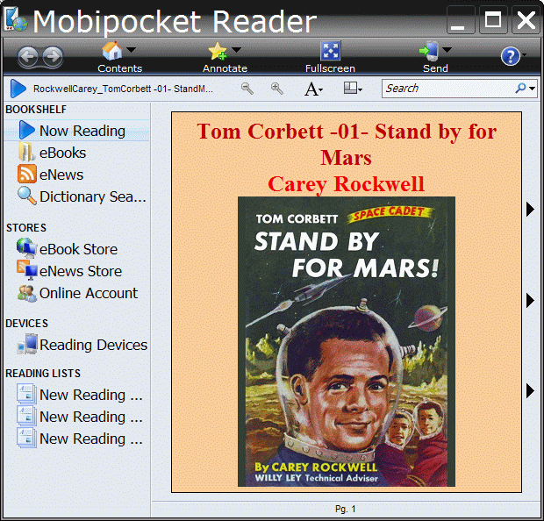The height and width of the screenshot is (521, 544).
Task: Open the third New Reading list
Action: pos(91,439)
